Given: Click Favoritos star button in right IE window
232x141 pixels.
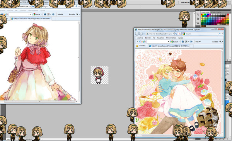Looking at the screenshot, I should (141, 46).
